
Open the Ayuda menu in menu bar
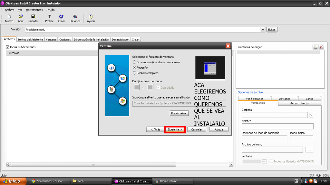[x=51, y=10]
